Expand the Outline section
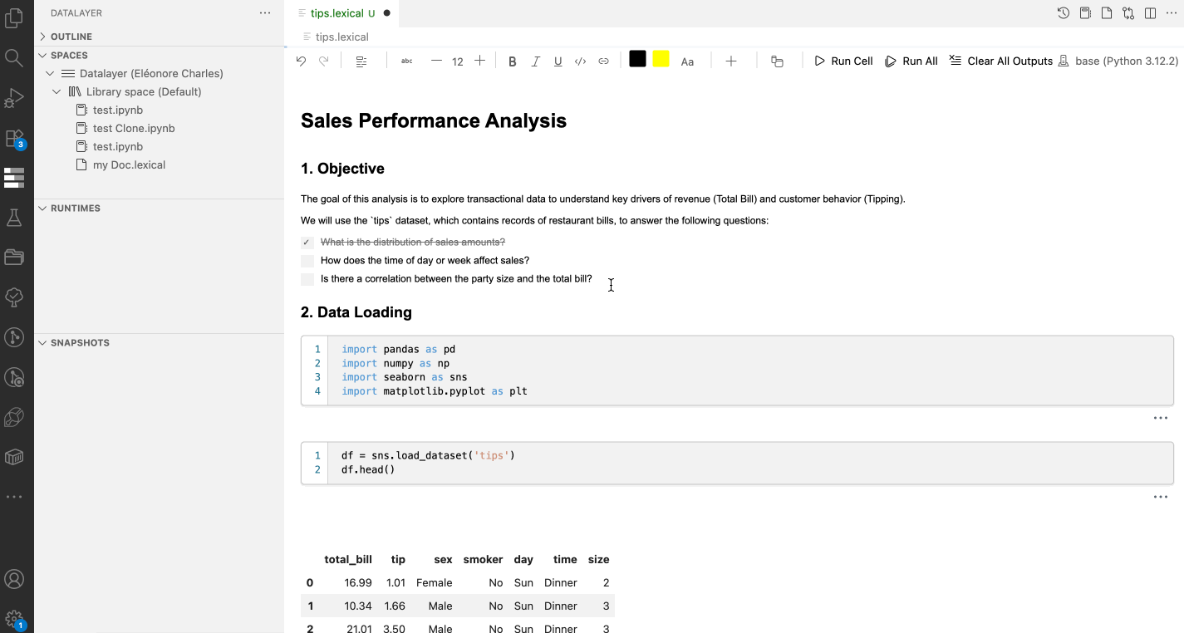The image size is (1184, 633). tap(160, 37)
